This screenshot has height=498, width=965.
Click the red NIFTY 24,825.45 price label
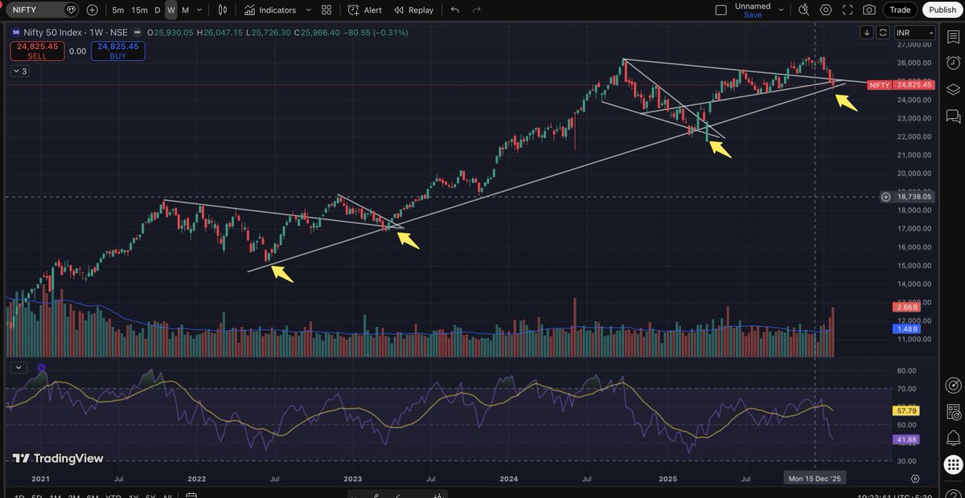click(x=901, y=84)
